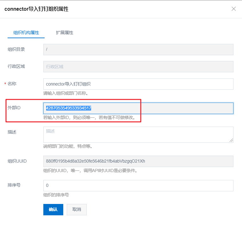242x227 pixels.
Task: Click the 描述 textarea resize handle
Action: click(232, 140)
